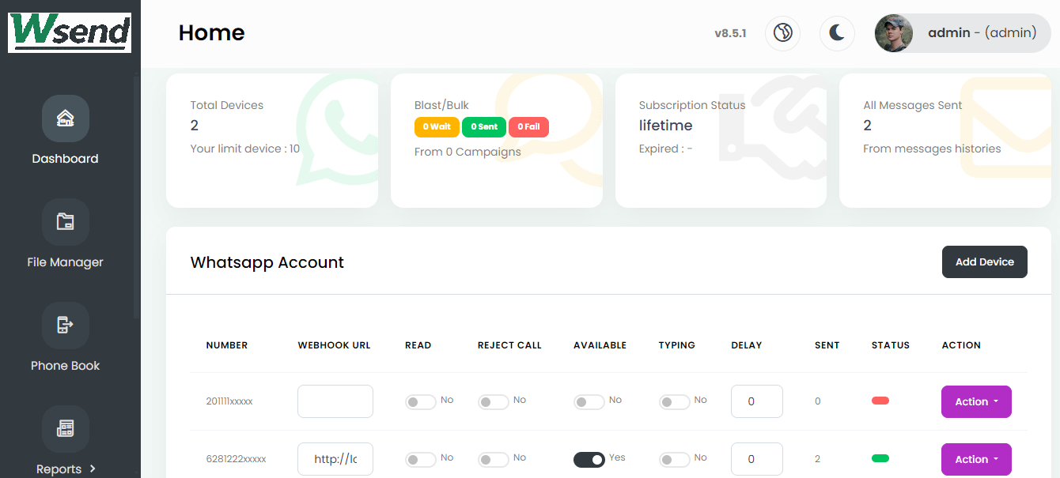Image resolution: width=1060 pixels, height=478 pixels.
Task: Click the red status indicator for 201111xxxxx
Action: [x=880, y=401]
